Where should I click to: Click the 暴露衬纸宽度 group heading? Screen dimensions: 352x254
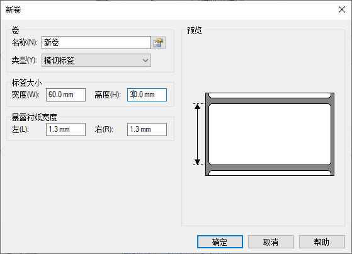pos(35,117)
